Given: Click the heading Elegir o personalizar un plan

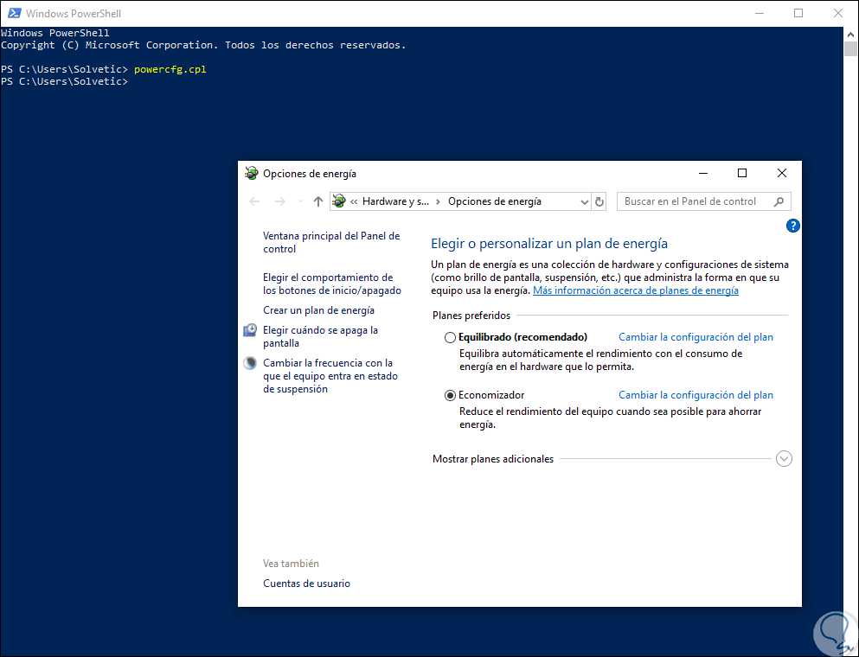Looking at the screenshot, I should coord(549,243).
